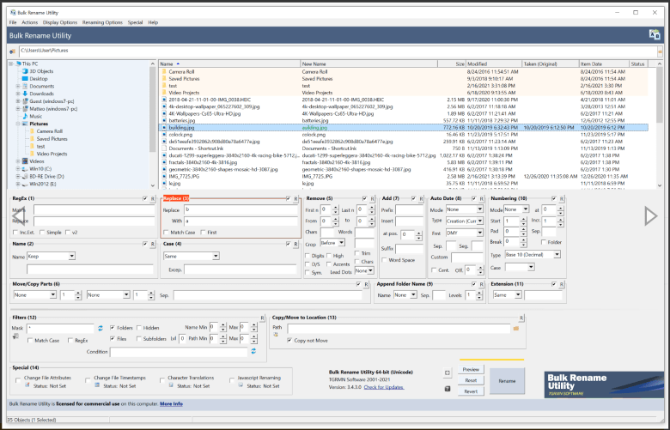The width and height of the screenshot is (670, 430).
Task: Click the Reset button
Action: click(471, 380)
